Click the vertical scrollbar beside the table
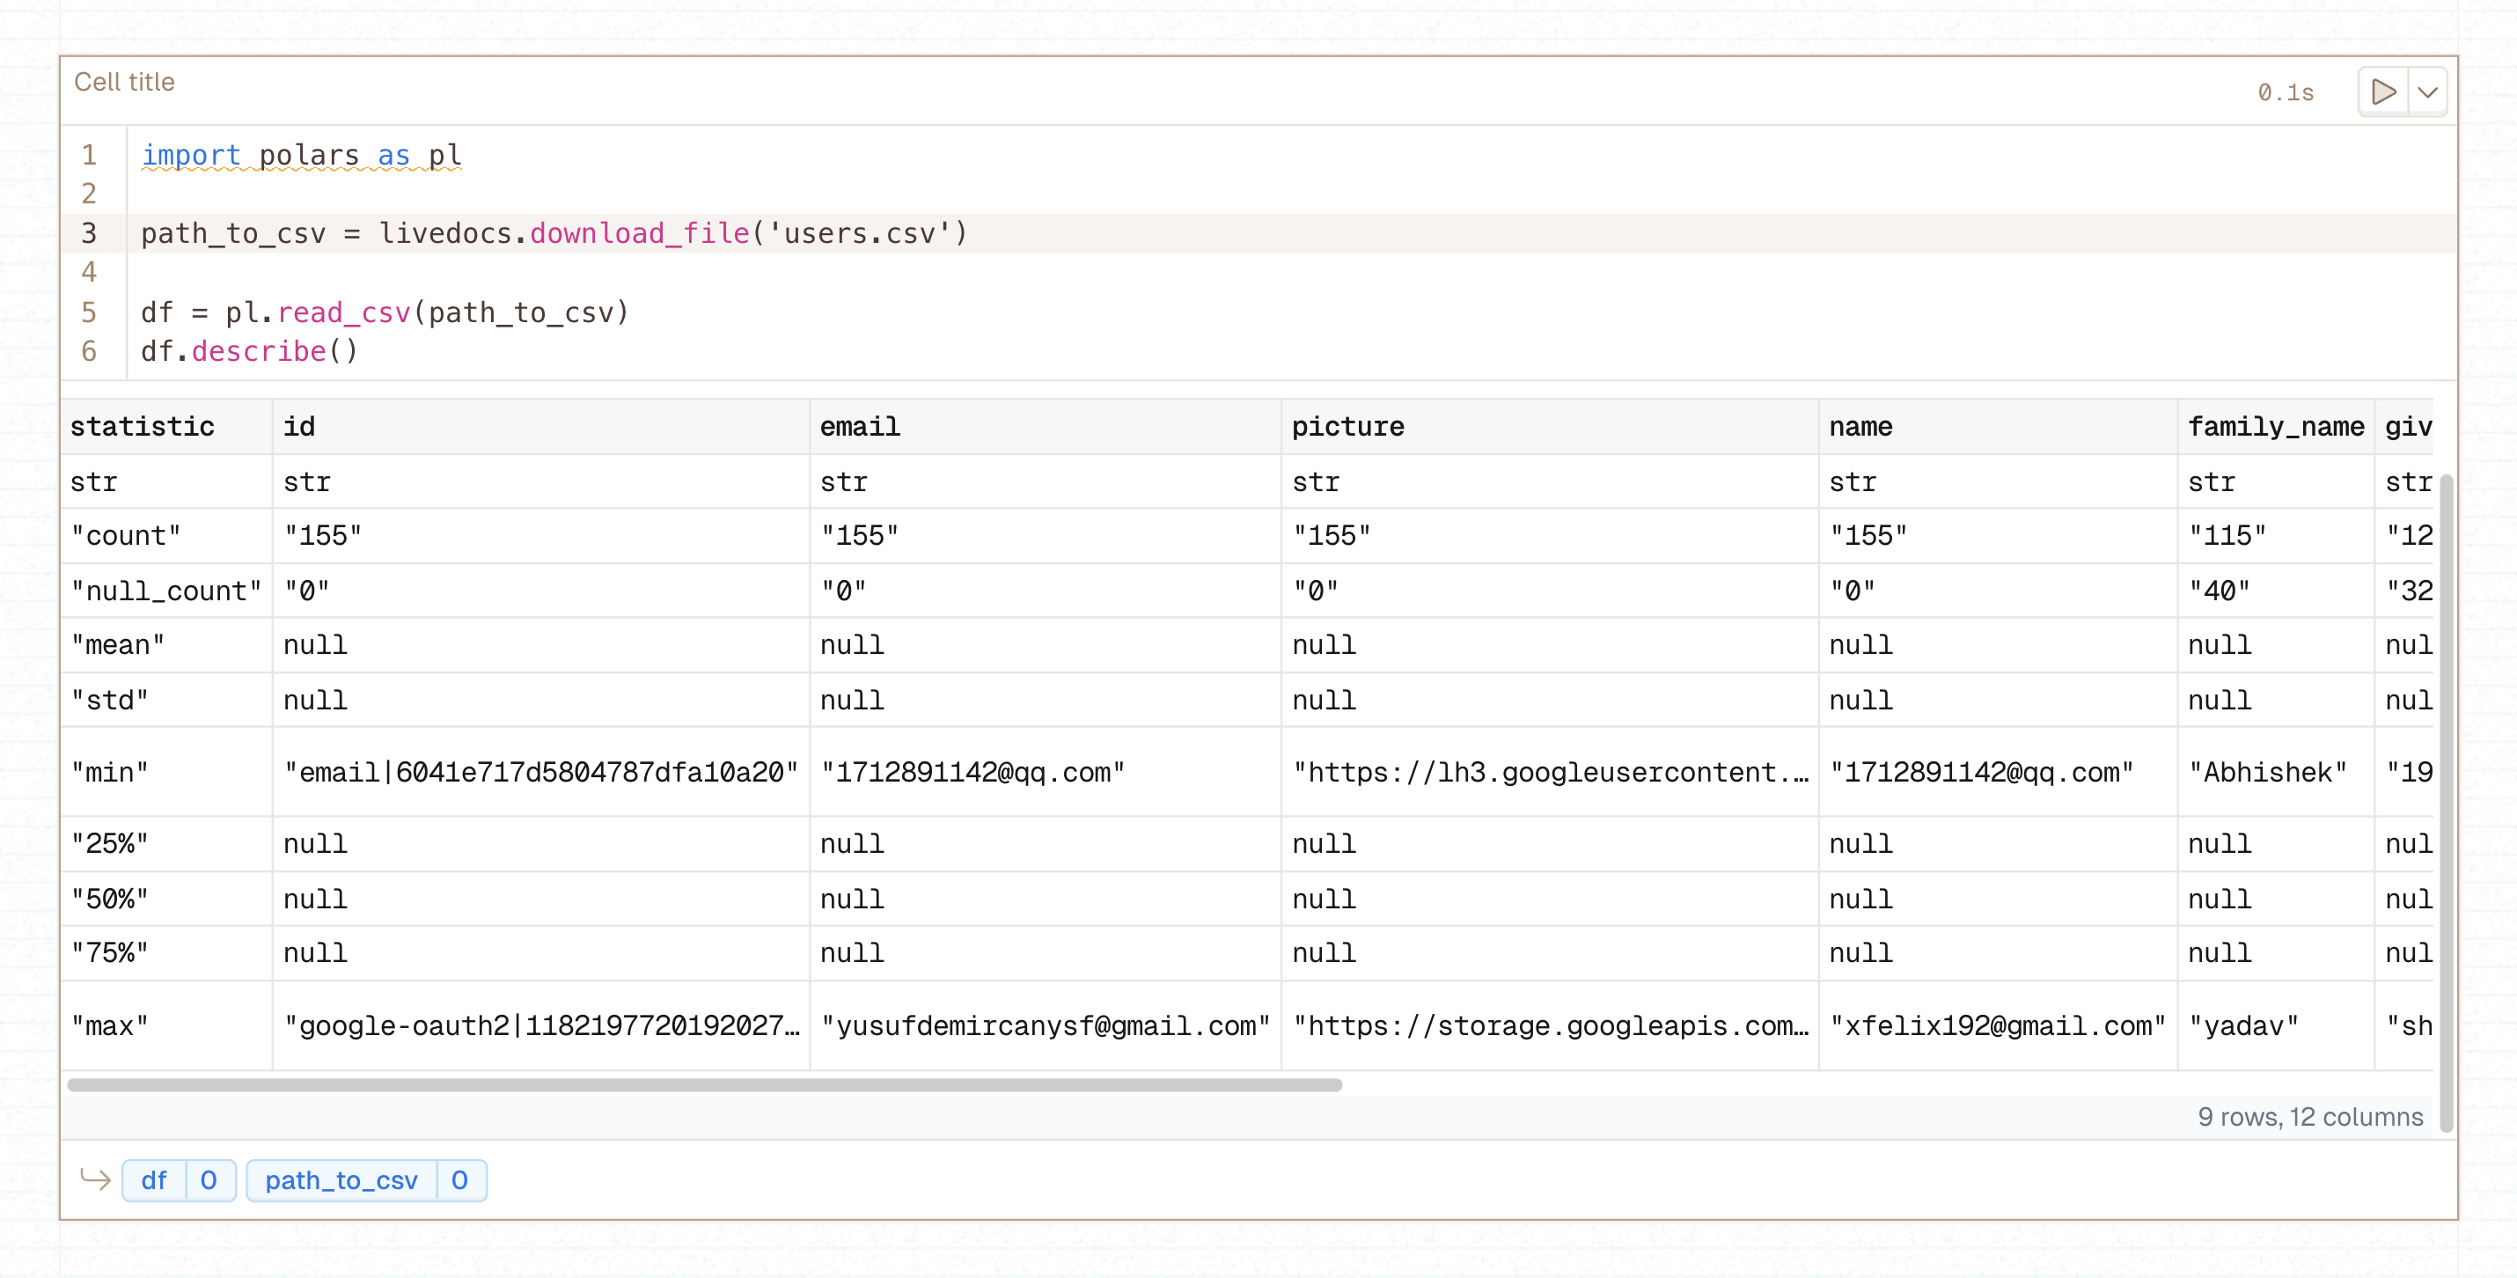 coord(2447,801)
